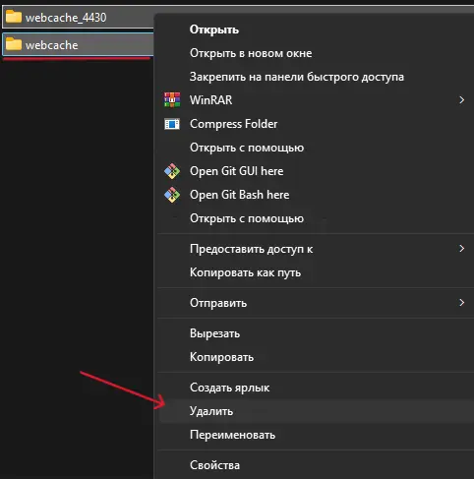Click the webcache folder icon
The image size is (474, 479).
14,44
